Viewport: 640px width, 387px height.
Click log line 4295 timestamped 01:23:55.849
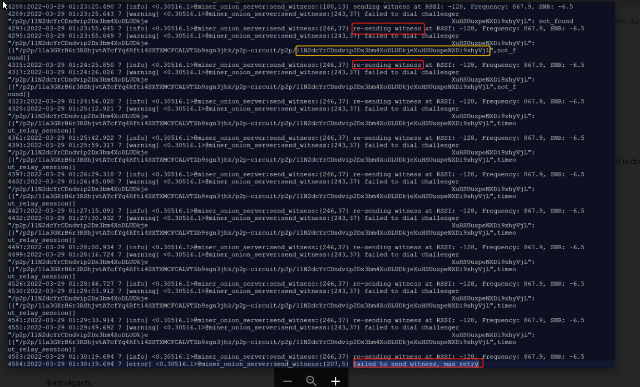coord(234,36)
